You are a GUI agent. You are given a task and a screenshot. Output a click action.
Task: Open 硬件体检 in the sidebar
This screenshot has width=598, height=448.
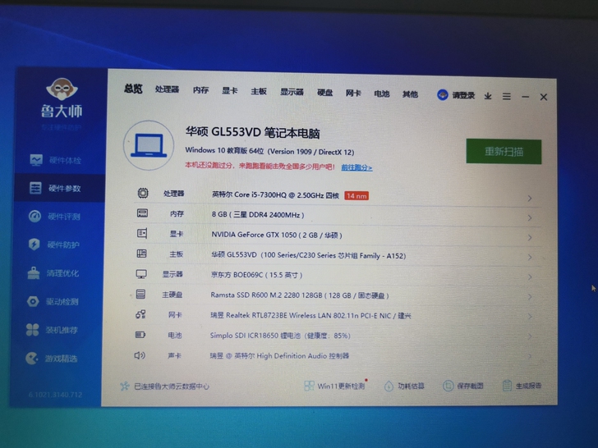pos(56,160)
